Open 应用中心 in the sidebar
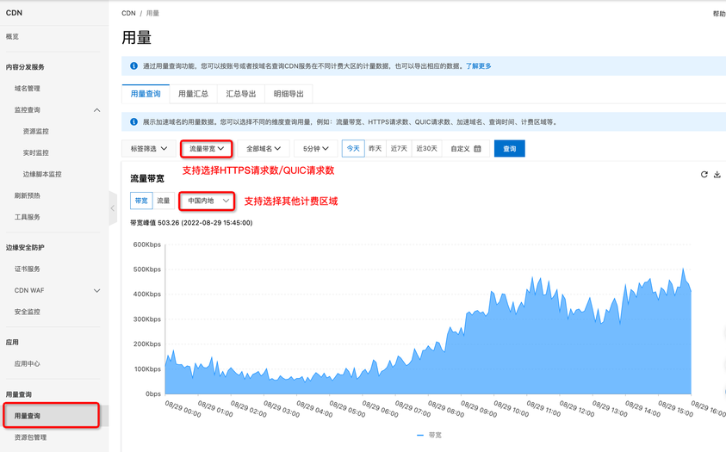Screen dimensions: 726x452 point(27,363)
